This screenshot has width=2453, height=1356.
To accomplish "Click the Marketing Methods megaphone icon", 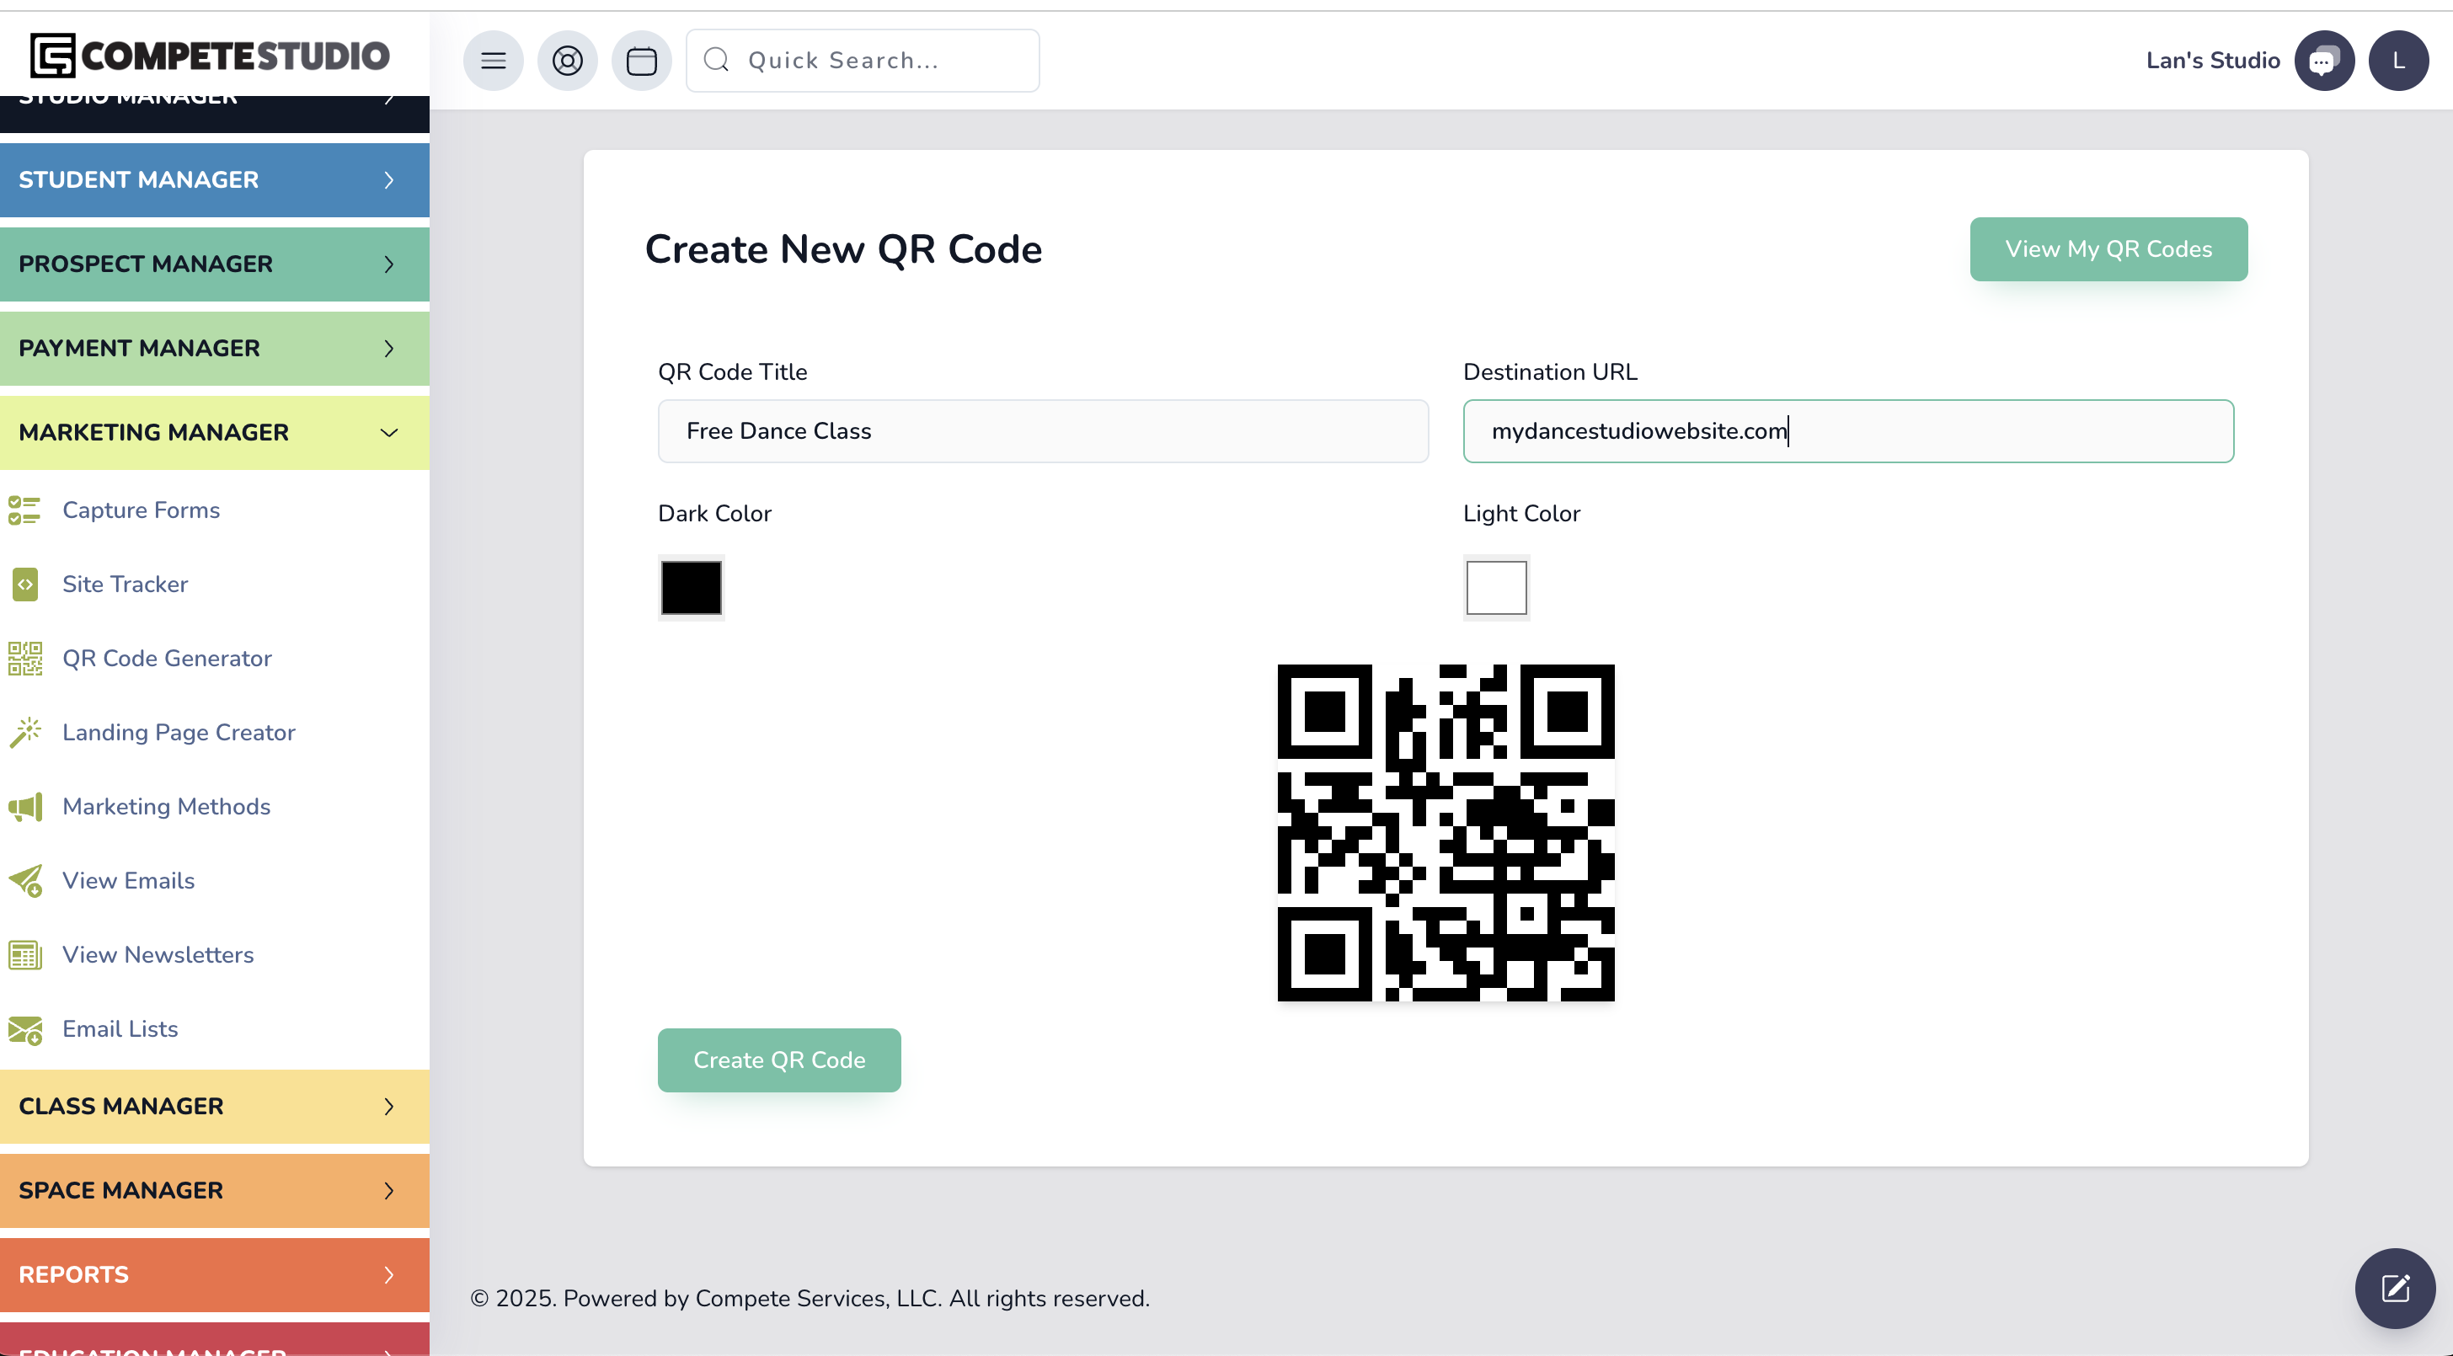I will click(x=26, y=807).
